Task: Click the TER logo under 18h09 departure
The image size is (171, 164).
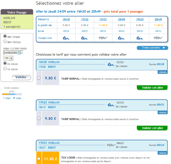Action: click(121, 38)
